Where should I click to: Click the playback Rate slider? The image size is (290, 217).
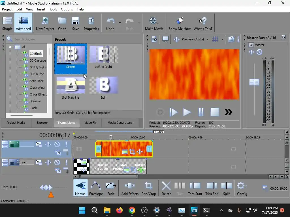click(x=46, y=188)
